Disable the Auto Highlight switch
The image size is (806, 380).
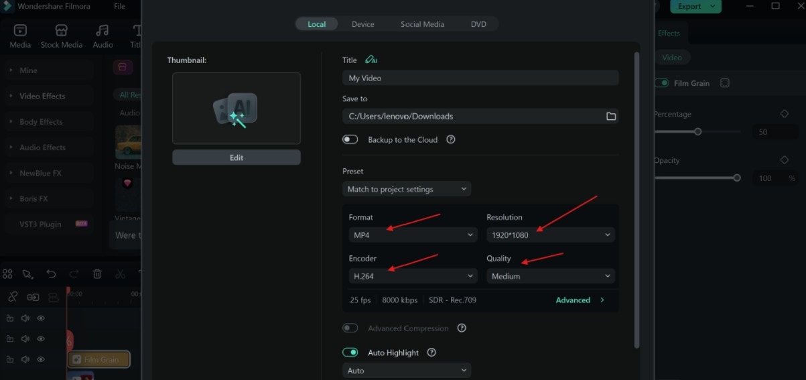click(350, 353)
